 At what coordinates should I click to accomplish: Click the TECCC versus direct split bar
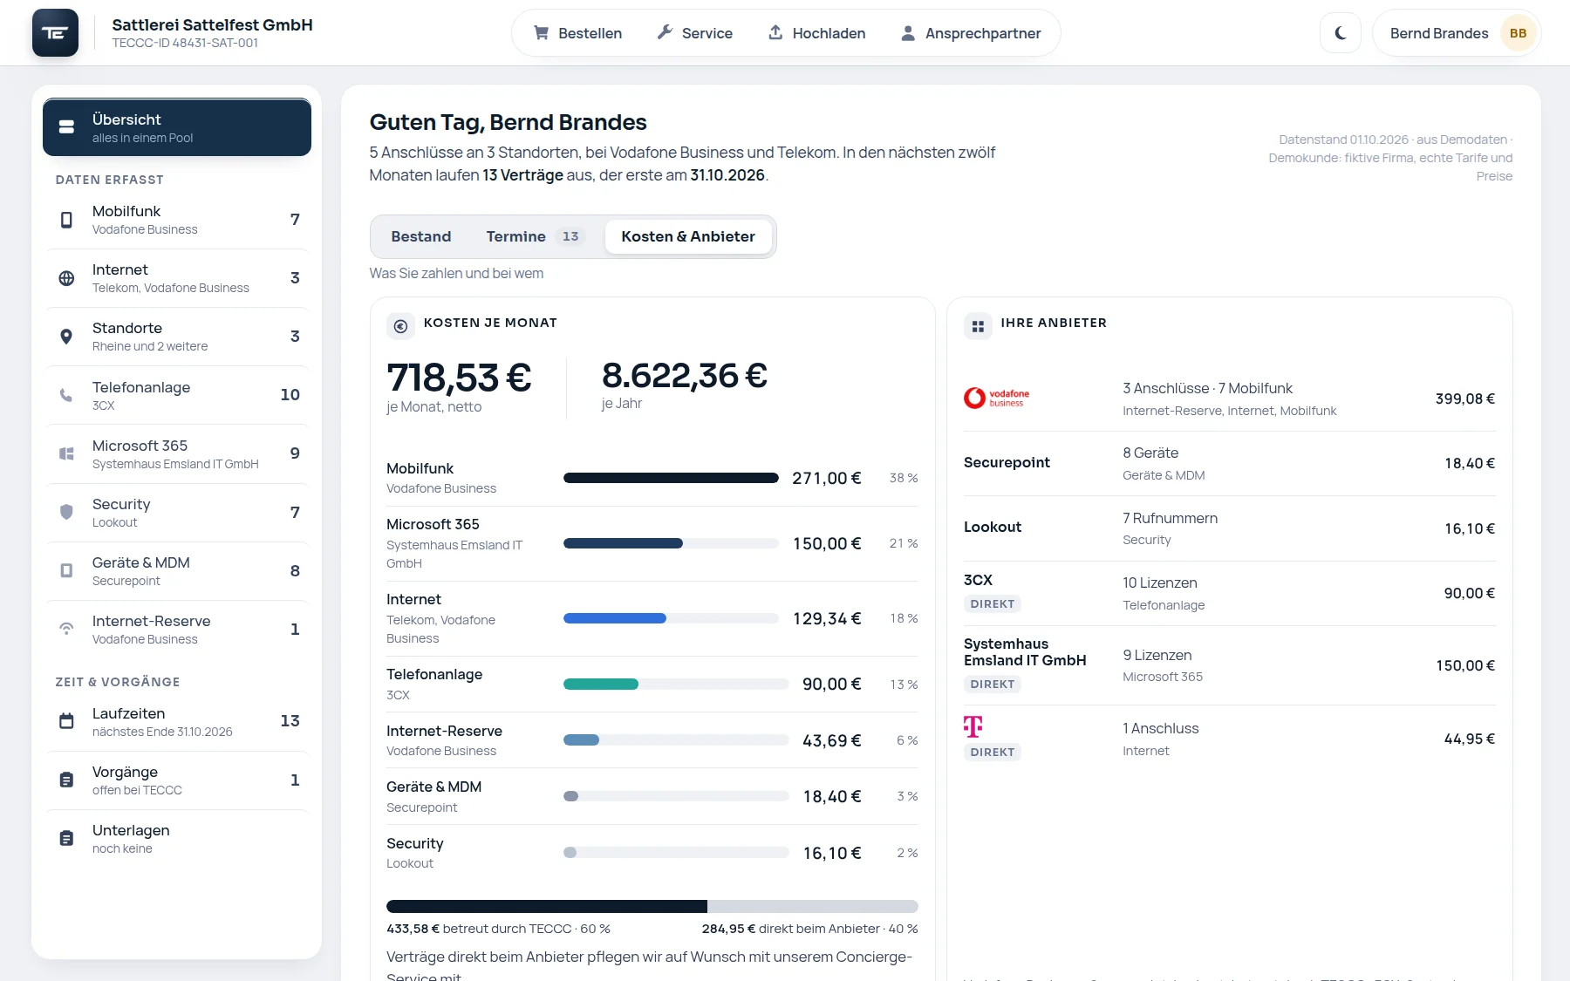tap(652, 906)
